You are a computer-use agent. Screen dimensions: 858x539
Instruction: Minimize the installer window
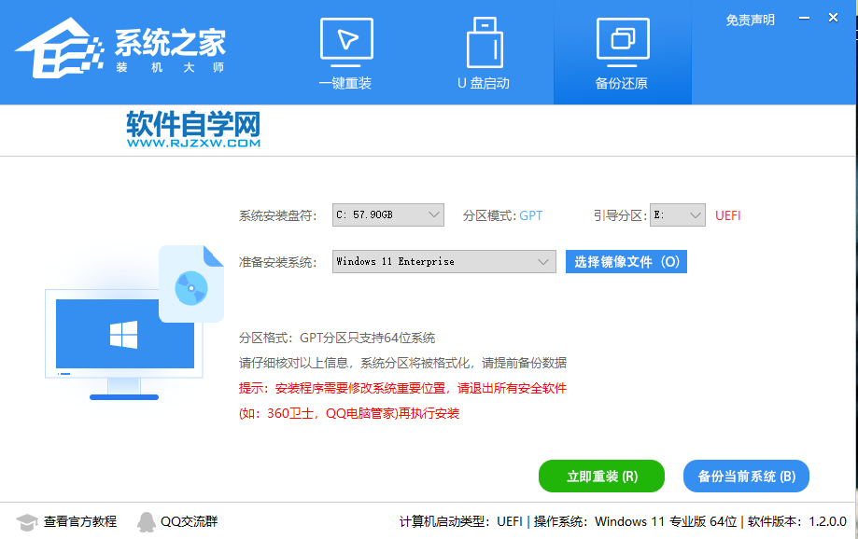tap(804, 18)
